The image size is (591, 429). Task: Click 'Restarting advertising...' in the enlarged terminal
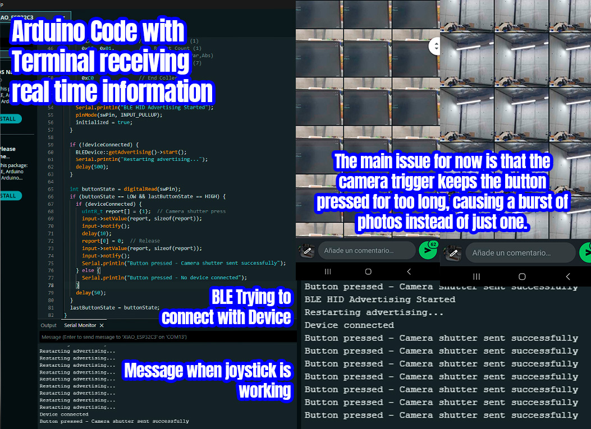(374, 312)
